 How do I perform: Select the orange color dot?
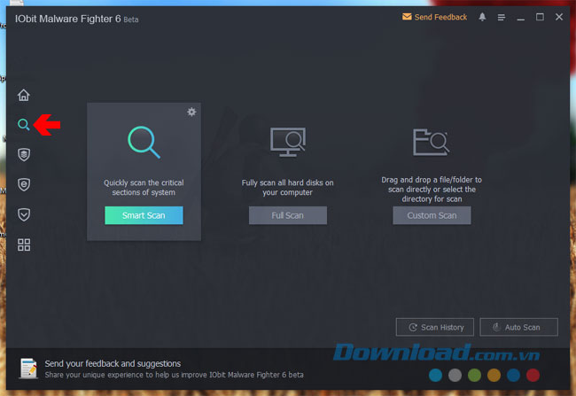494,375
